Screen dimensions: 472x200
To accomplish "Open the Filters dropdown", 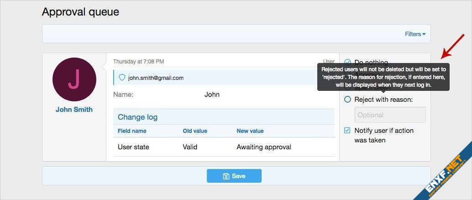I will [x=414, y=34].
